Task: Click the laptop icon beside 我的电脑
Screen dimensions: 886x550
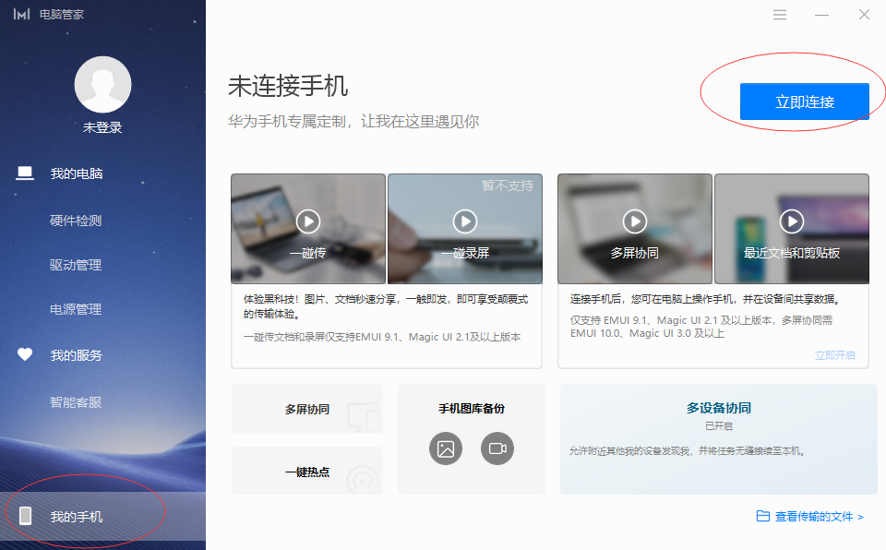Action: [x=25, y=173]
